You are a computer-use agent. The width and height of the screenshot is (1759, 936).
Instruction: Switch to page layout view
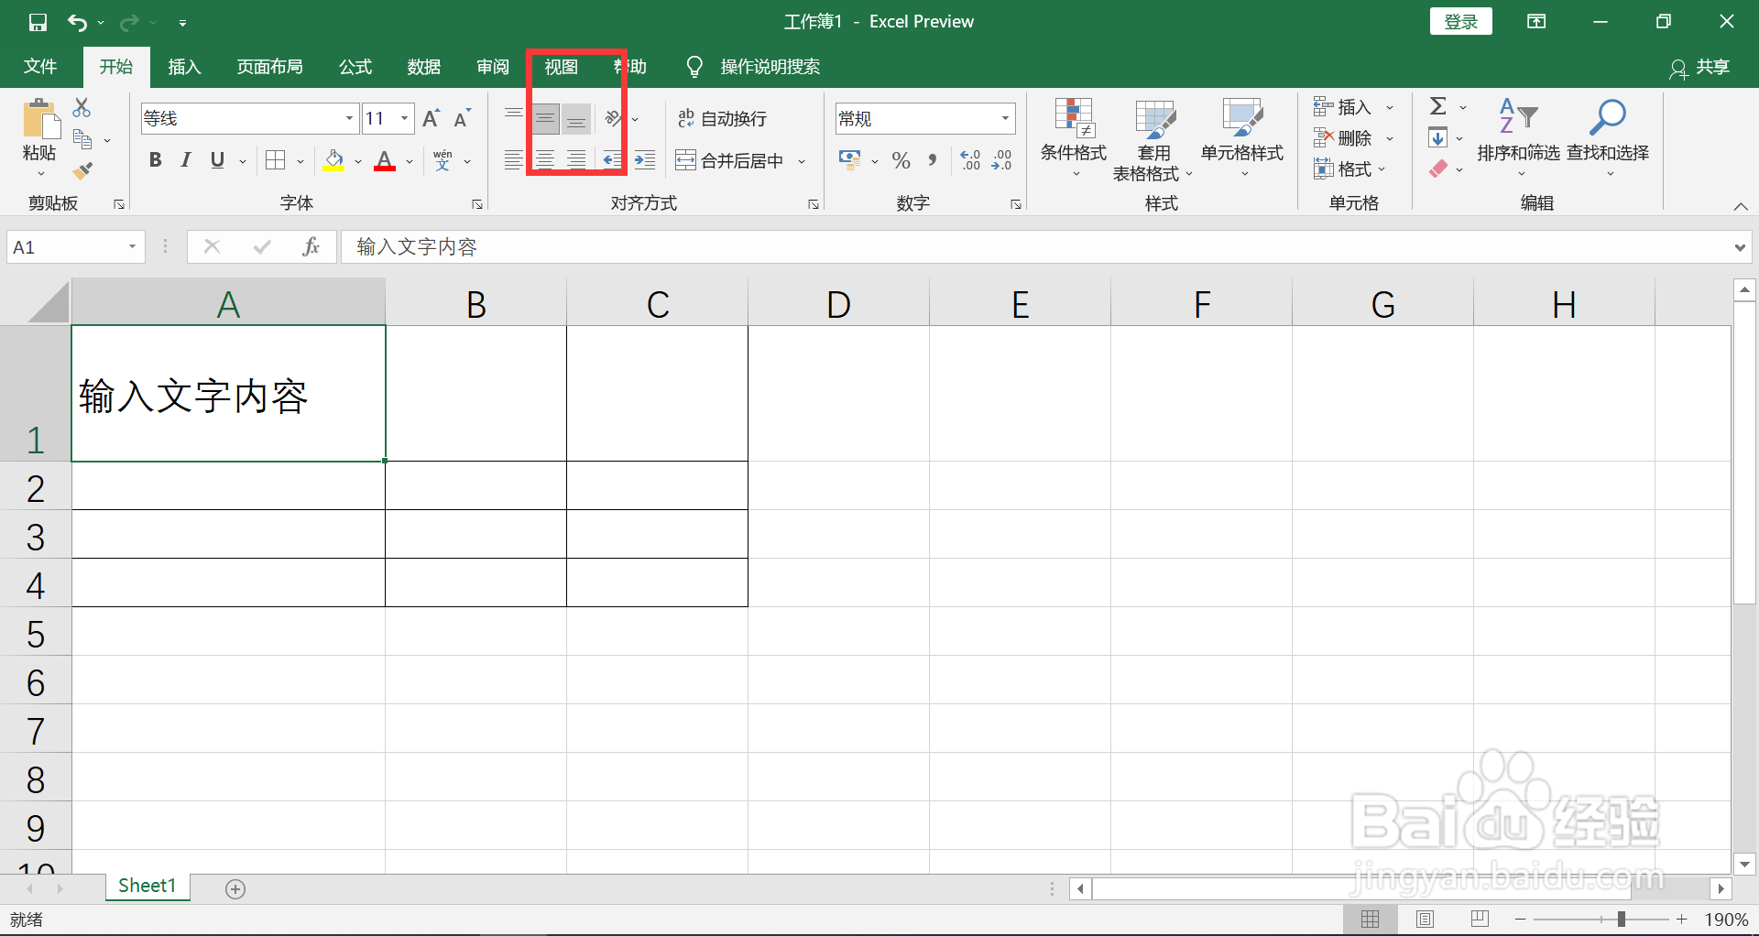click(x=1425, y=919)
